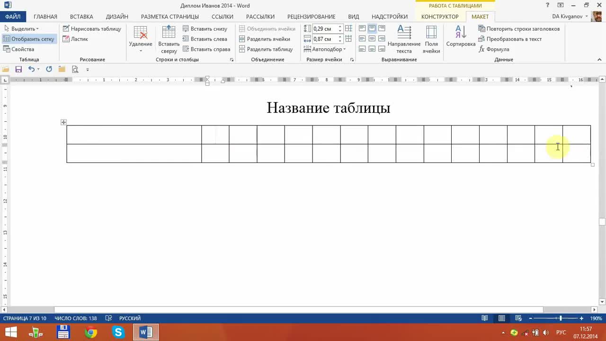The image size is (606, 341).
Task: Click Sort (Сортировка) button
Action: pos(461,37)
